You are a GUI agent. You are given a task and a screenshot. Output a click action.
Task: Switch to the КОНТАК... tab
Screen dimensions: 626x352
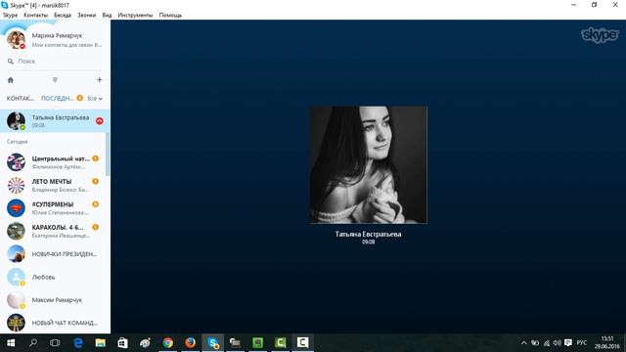[21, 98]
